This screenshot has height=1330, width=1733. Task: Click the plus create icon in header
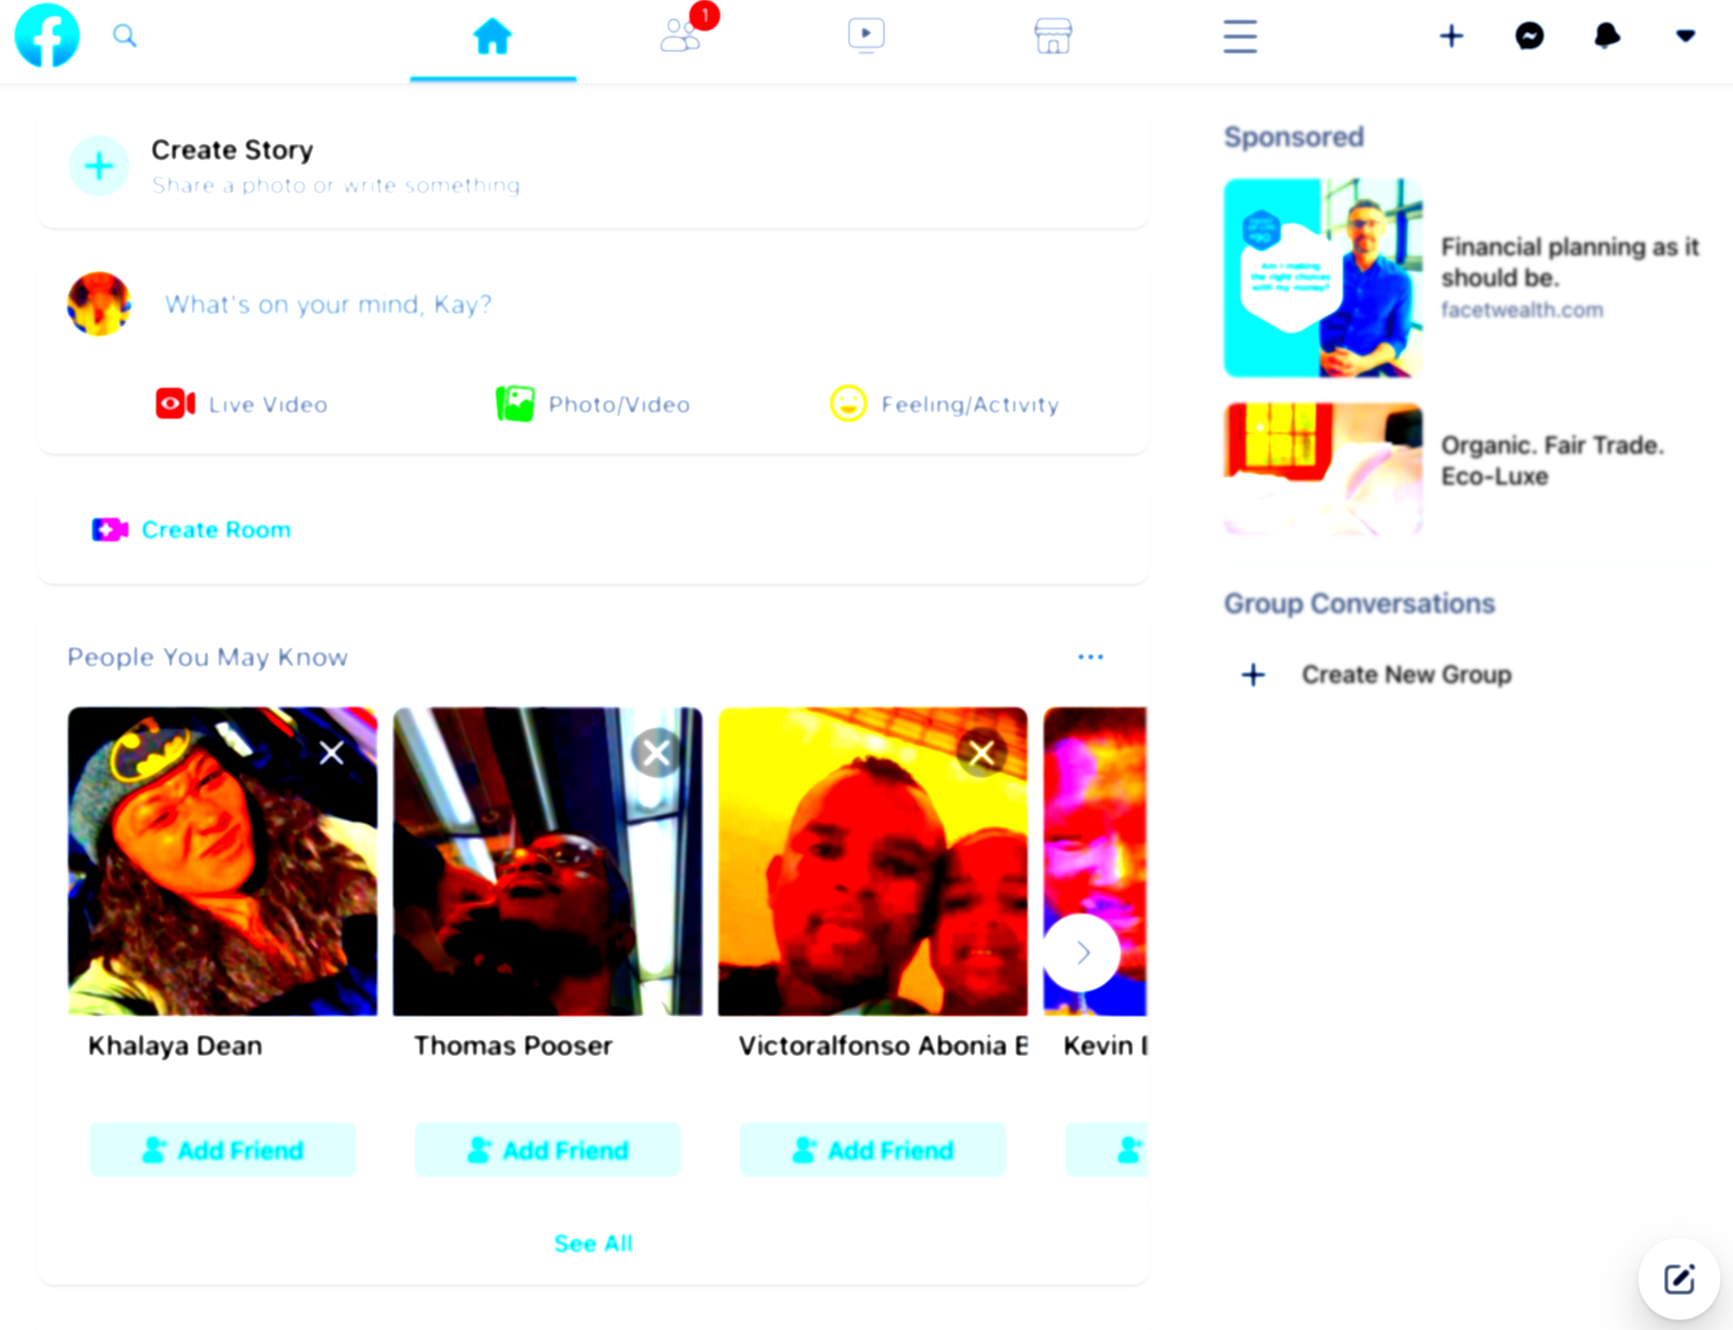[1451, 36]
